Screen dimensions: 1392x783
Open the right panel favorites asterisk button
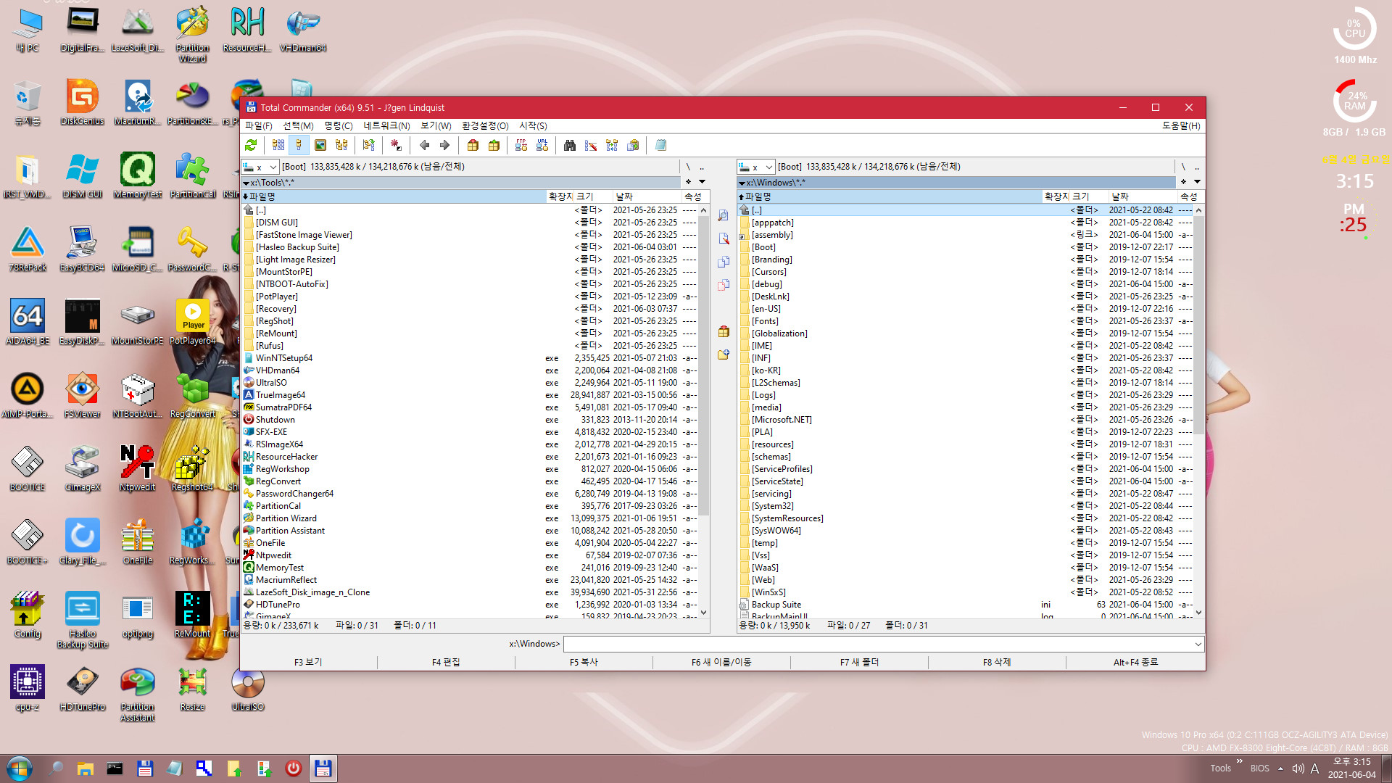[x=1183, y=182]
